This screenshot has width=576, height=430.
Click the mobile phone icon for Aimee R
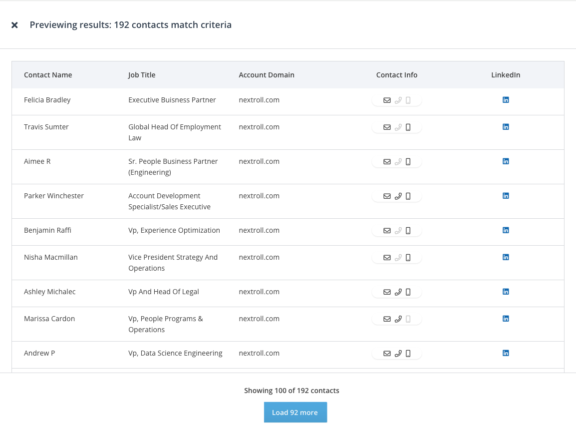coord(408,162)
